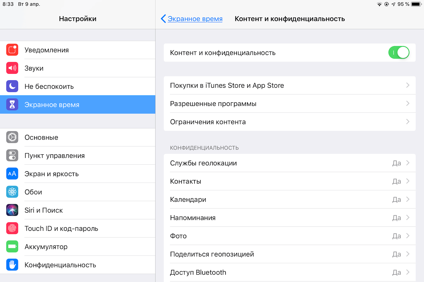Tap the Да value for Поделиться геопозицией
Viewport: 424px width, 282px height.
(396, 254)
